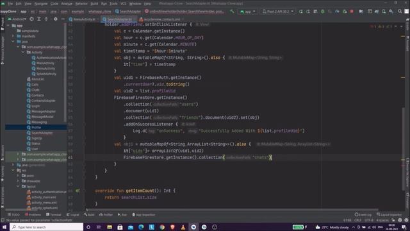Click the Cortana circle icon

(x=88, y=227)
